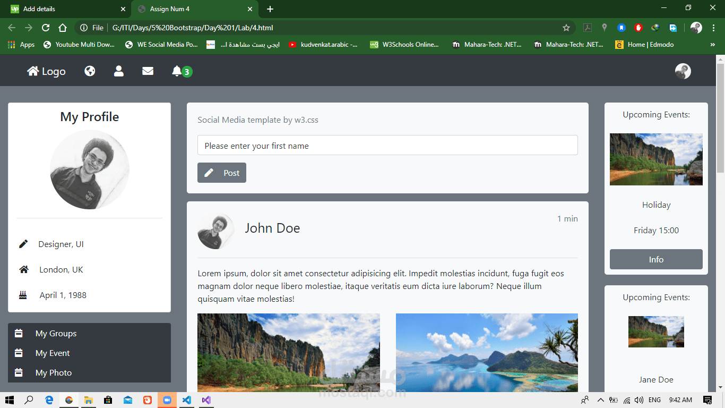725x408 pixels.
Task: Open Chrome's three-dot menu
Action: pos(713,27)
